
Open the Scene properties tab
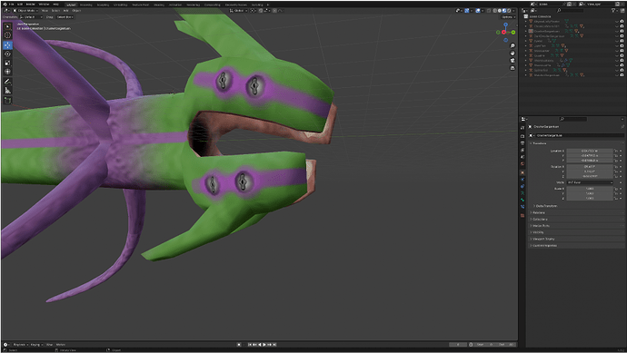pyautogui.click(x=522, y=156)
